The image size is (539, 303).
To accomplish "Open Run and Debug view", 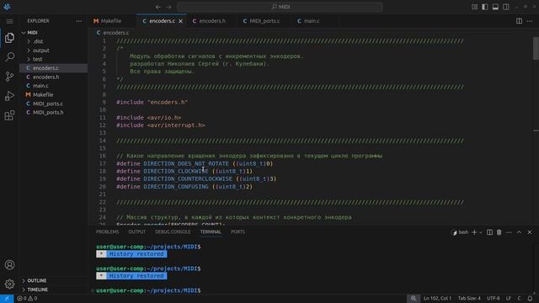I will 9,96.
